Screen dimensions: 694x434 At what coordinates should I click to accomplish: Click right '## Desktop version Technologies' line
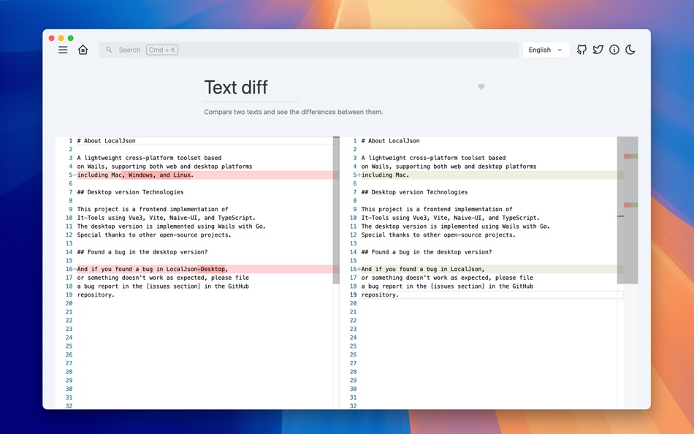coord(414,192)
